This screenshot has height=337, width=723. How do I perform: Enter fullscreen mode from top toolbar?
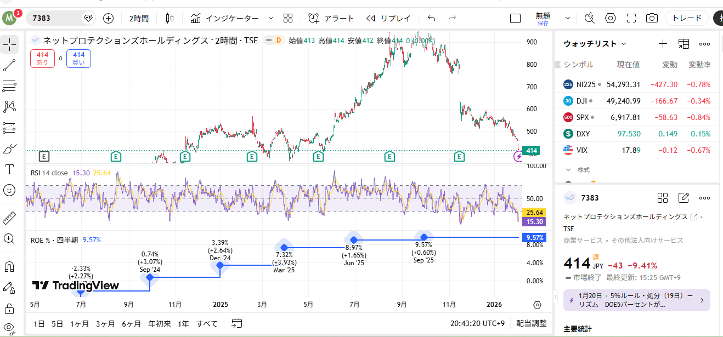[x=631, y=18]
